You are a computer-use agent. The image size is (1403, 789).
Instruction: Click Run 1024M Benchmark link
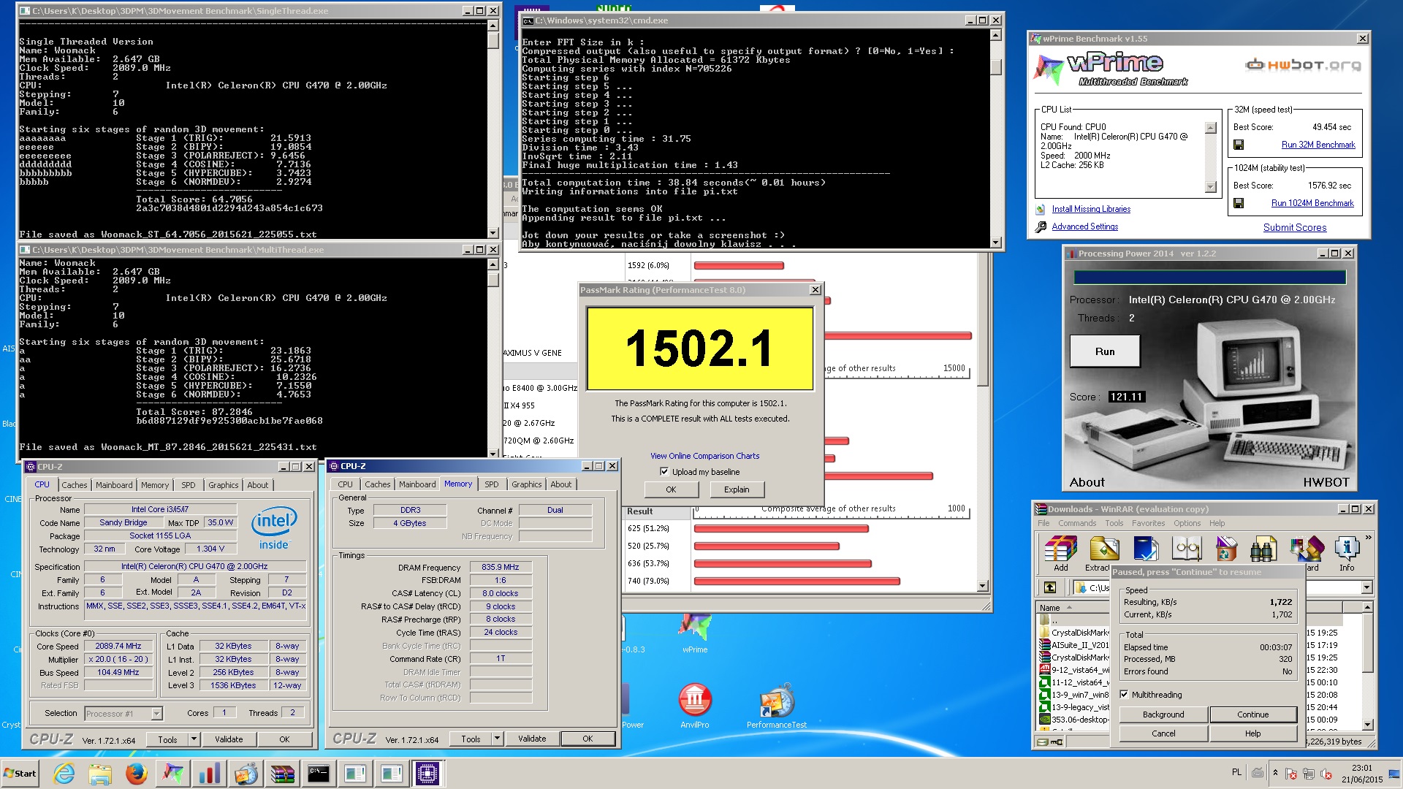[1312, 203]
